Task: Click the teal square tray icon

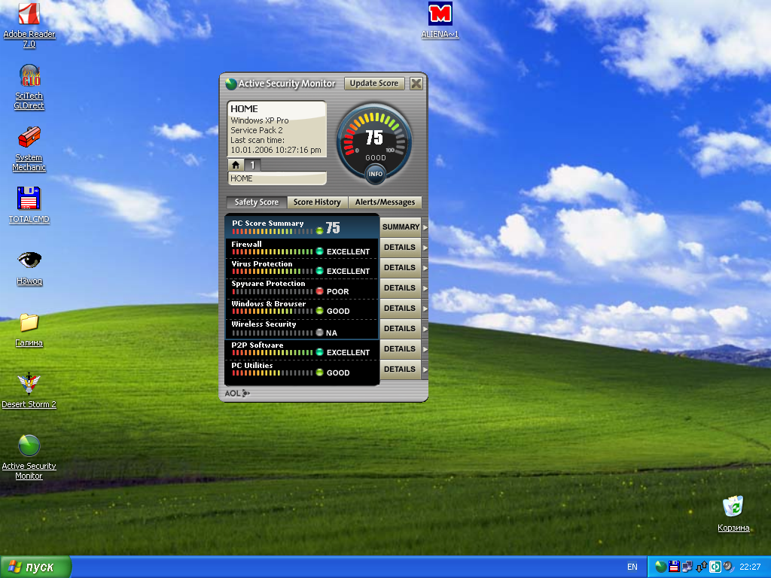Action: (715, 567)
